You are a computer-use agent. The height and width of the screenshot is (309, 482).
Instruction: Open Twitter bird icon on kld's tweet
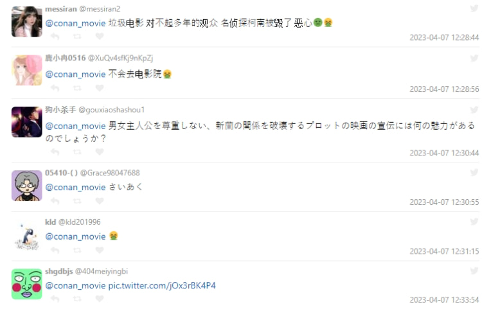474,222
